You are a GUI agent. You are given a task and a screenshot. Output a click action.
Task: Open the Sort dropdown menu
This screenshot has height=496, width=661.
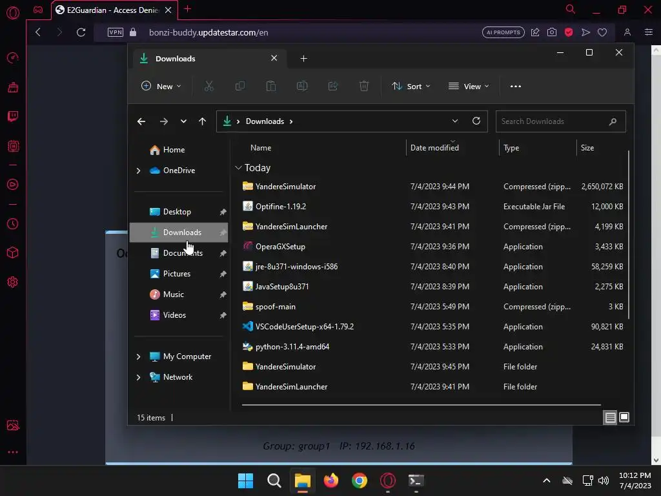tap(411, 86)
